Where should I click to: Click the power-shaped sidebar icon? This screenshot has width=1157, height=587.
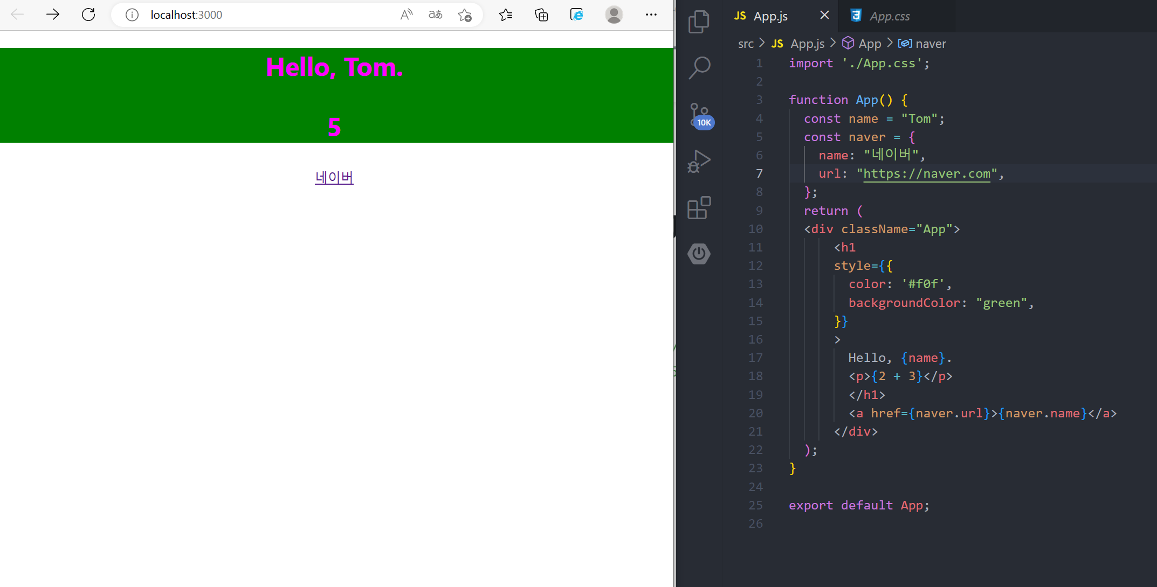click(699, 254)
